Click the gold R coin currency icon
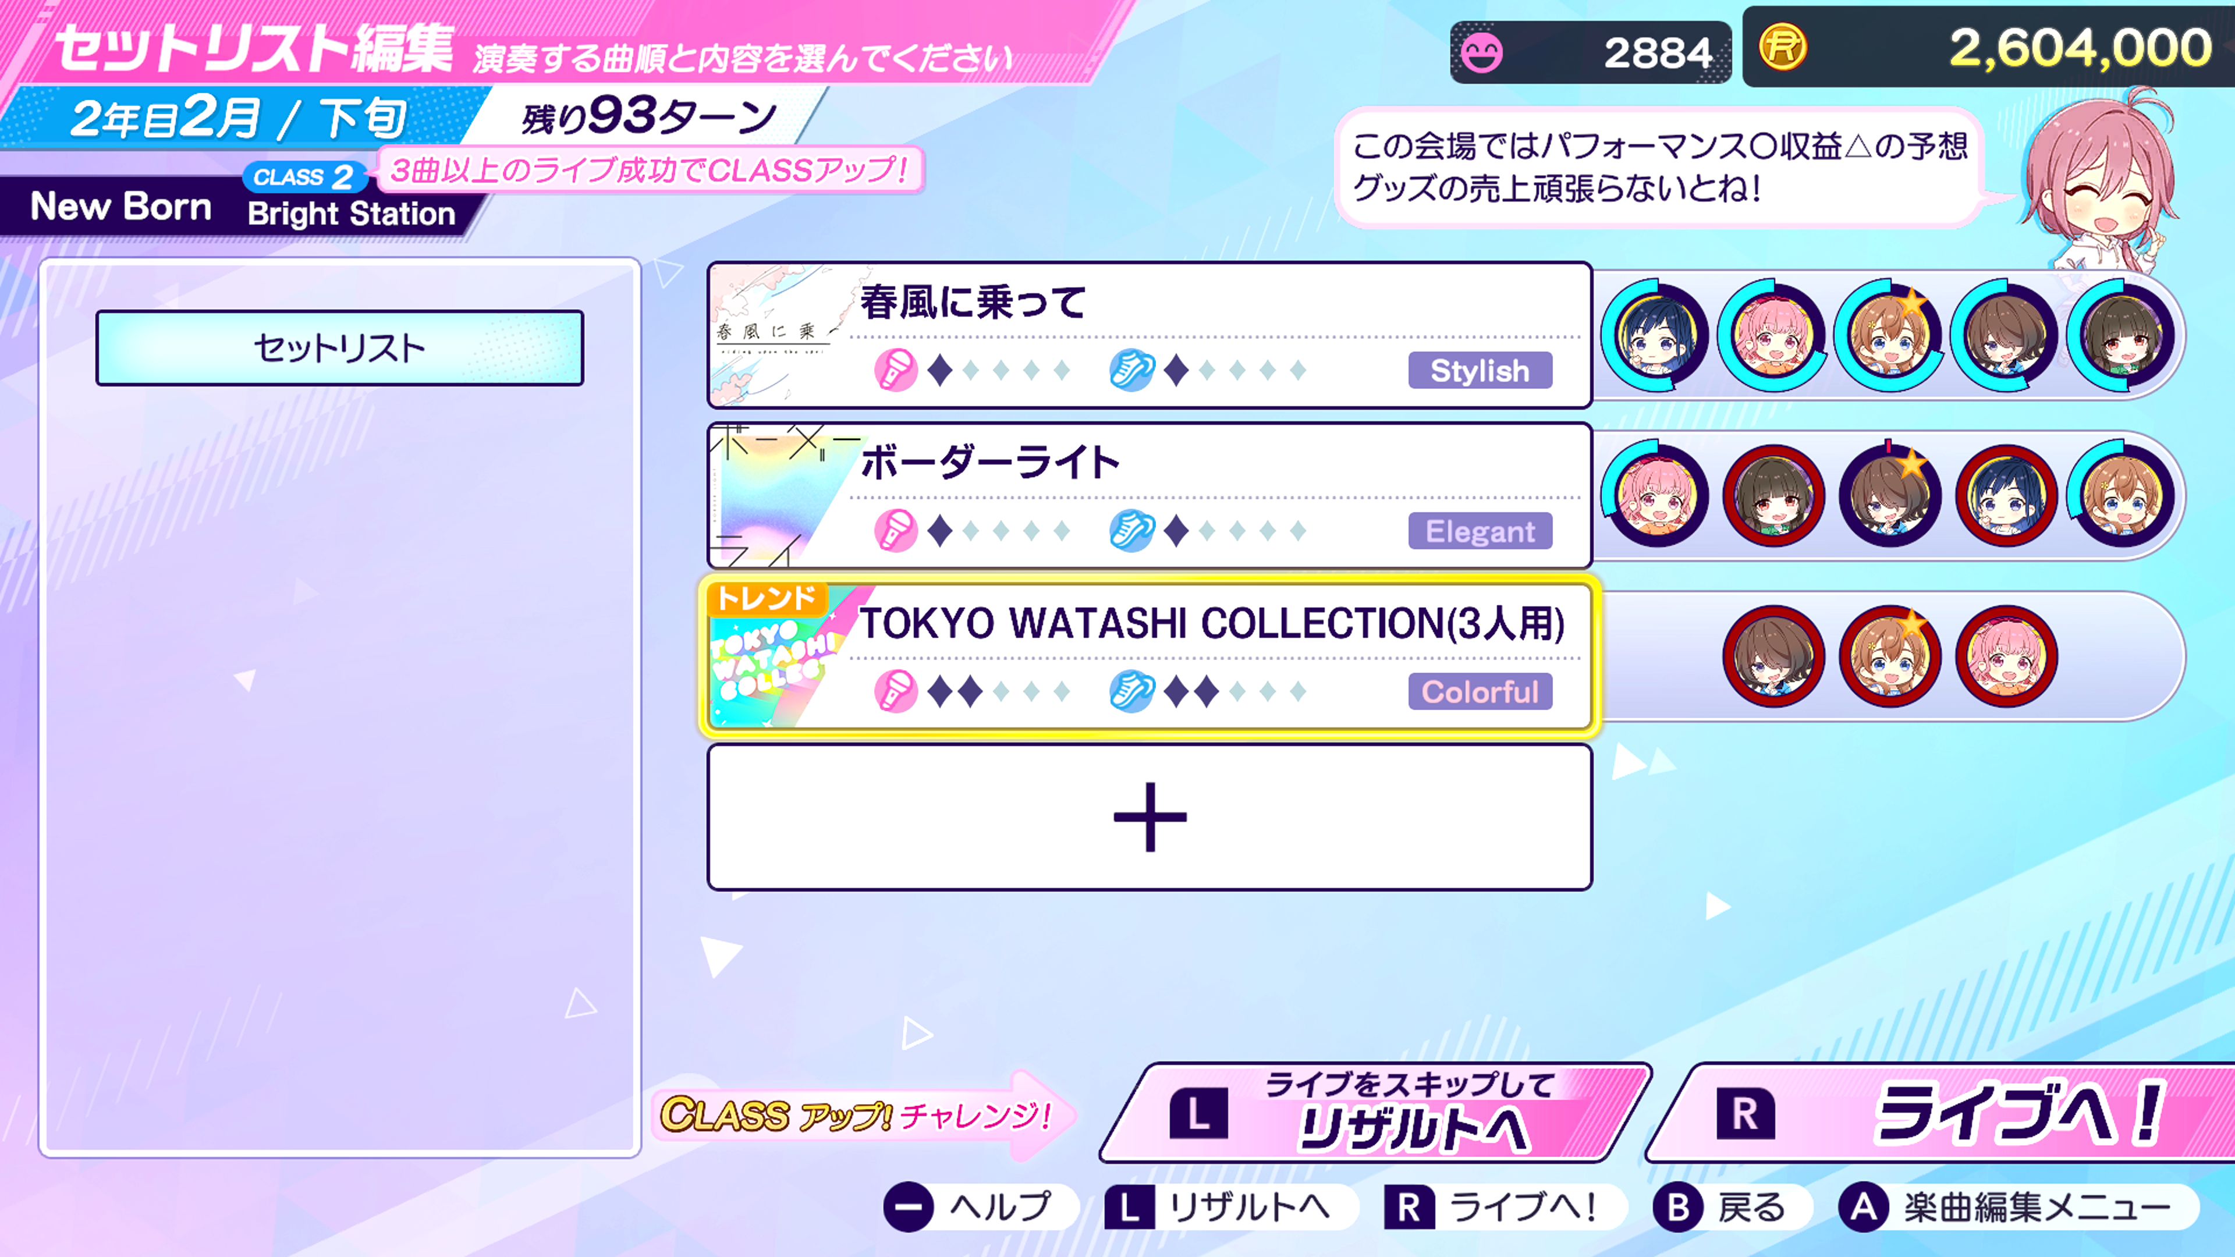 pos(1783,48)
